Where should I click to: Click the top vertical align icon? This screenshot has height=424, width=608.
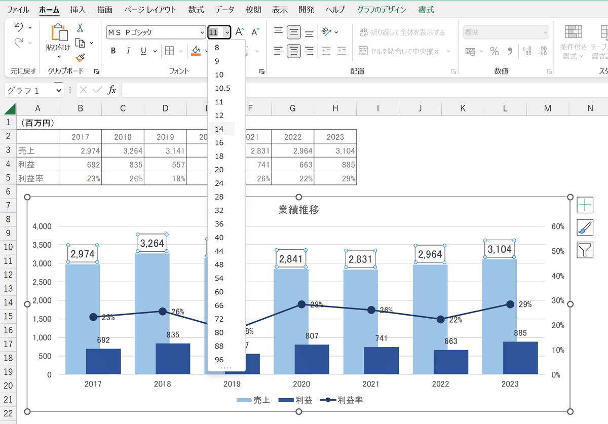pyautogui.click(x=278, y=32)
